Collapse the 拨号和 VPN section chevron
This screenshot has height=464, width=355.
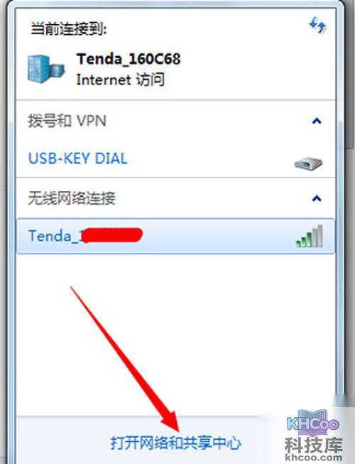pyautogui.click(x=317, y=121)
